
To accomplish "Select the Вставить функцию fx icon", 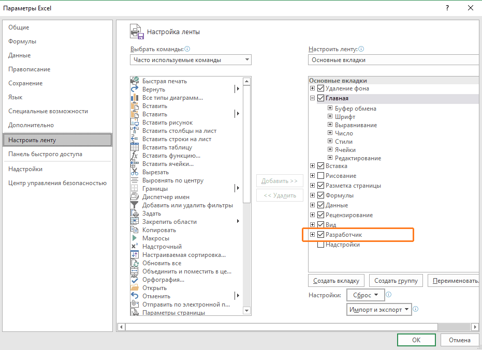I will pyautogui.click(x=135, y=156).
